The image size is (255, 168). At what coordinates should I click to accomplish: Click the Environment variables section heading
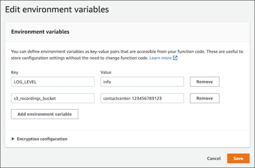40,32
